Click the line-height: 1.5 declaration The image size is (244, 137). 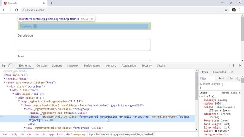tap(217, 127)
